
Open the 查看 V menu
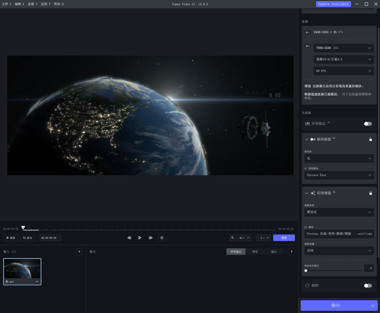[32, 4]
